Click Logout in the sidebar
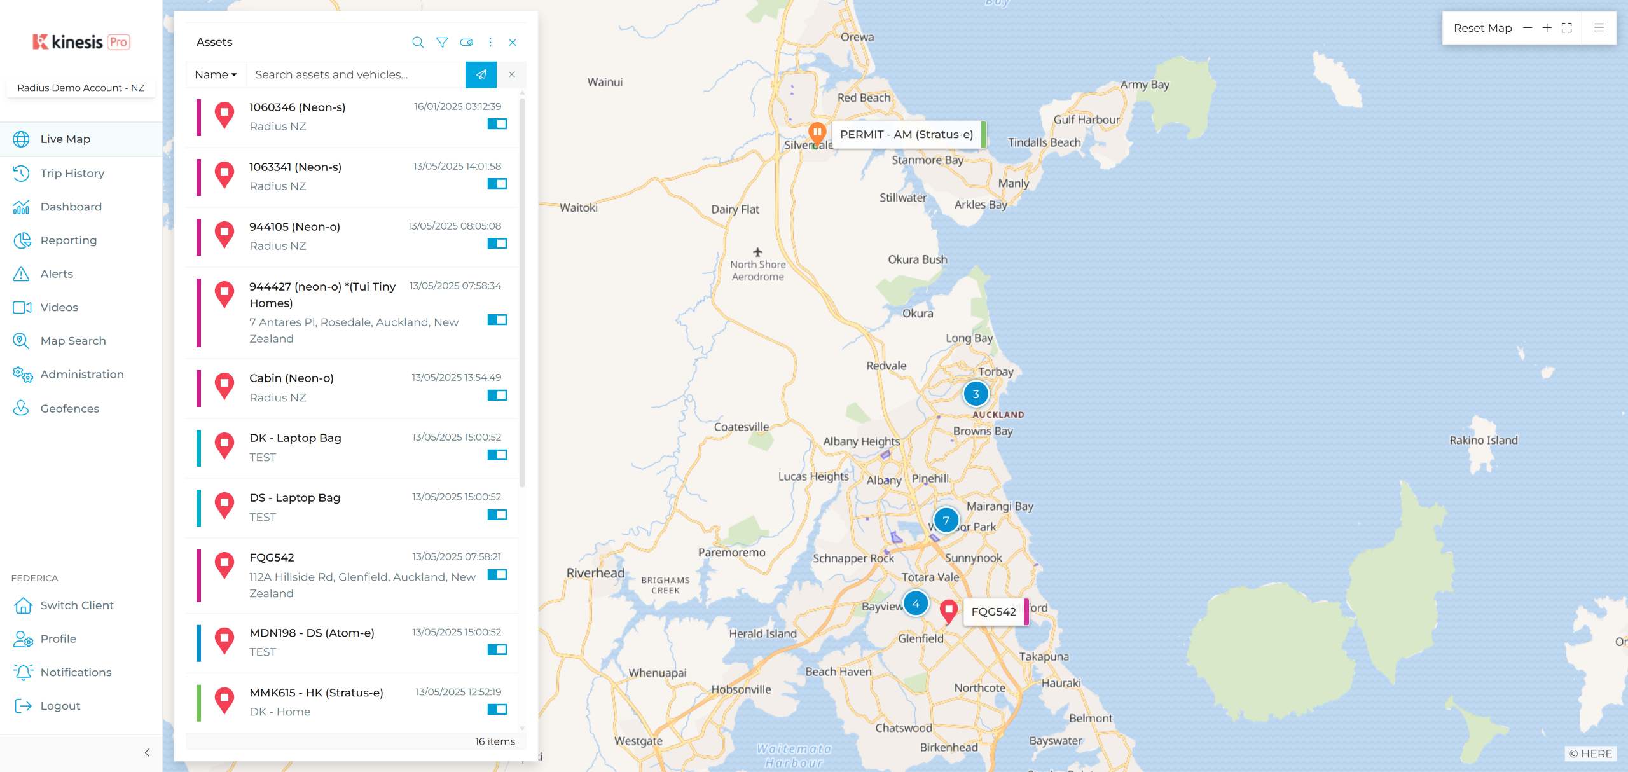Screen dimensions: 1628x772 [x=60, y=706]
